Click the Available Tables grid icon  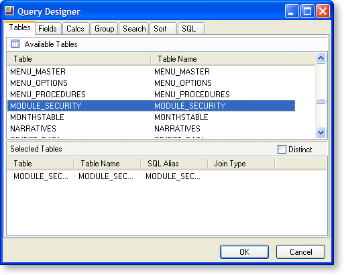coord(15,44)
